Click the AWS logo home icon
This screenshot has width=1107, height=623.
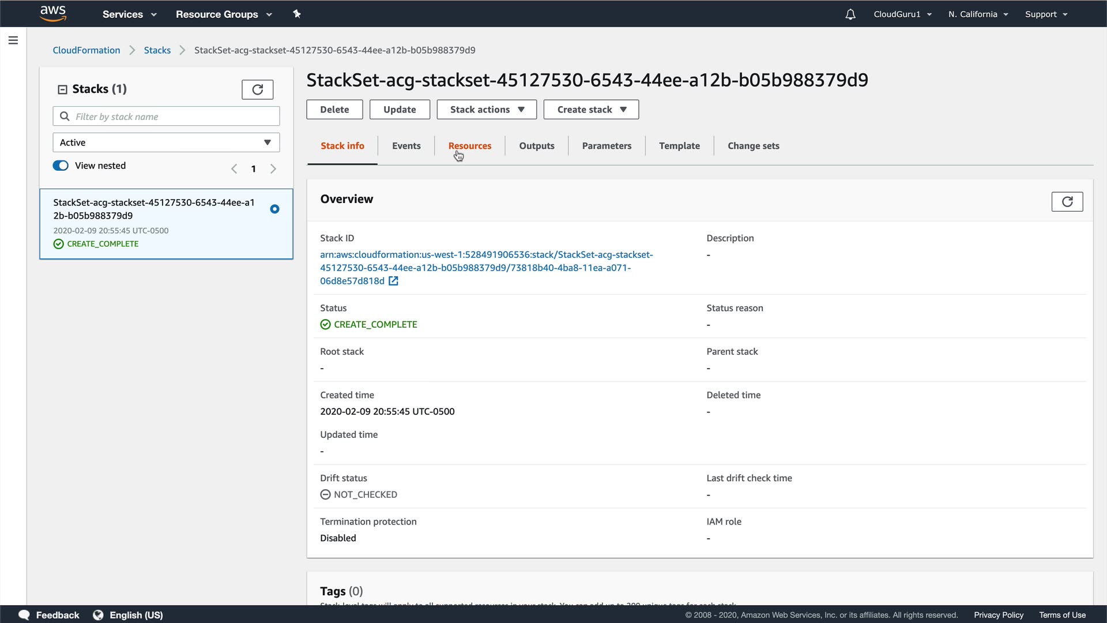pos(53,13)
